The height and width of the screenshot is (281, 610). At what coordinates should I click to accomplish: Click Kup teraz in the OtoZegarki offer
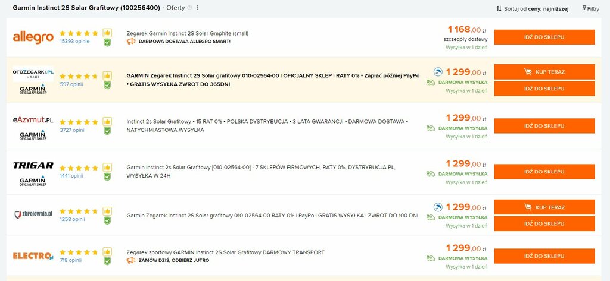(x=544, y=72)
